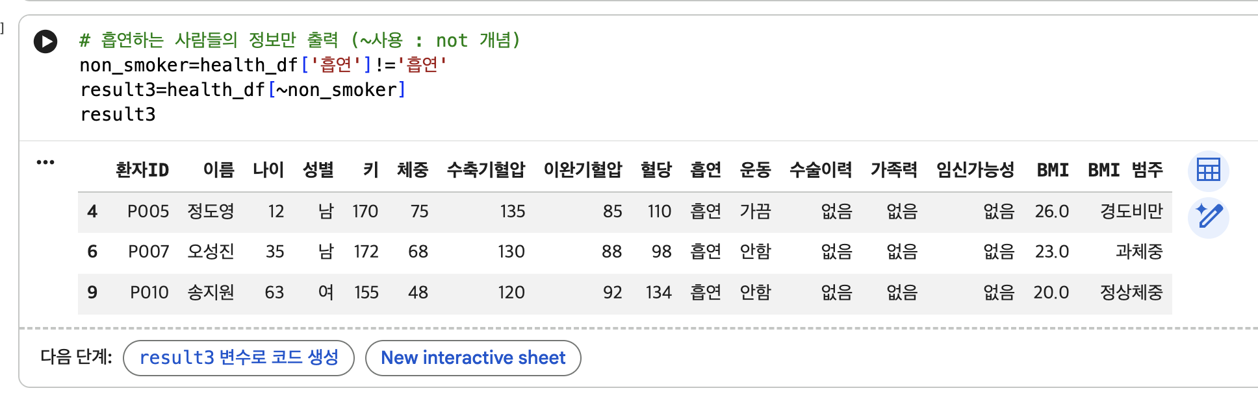1258x410 pixels.
Task: Click the 'result3 변수로 코드 생성' button
Action: click(238, 358)
